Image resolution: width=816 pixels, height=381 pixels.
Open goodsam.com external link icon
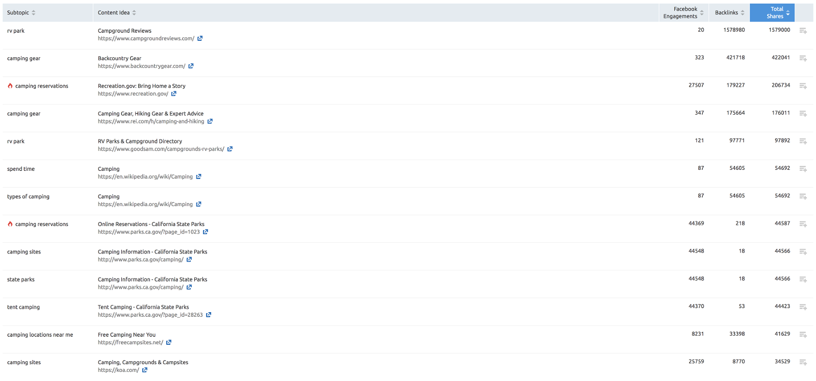tap(230, 149)
